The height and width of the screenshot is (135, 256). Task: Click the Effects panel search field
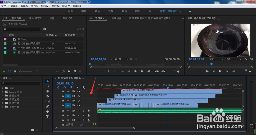point(20,83)
